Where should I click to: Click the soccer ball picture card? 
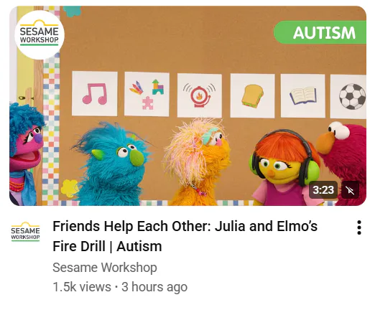pyautogui.click(x=348, y=96)
